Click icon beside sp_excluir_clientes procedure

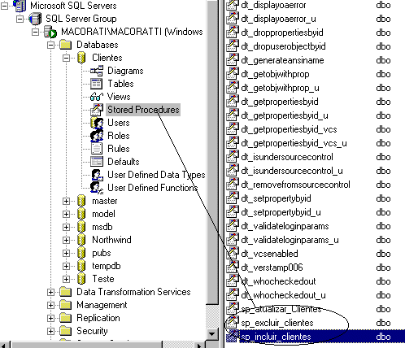coord(233,323)
